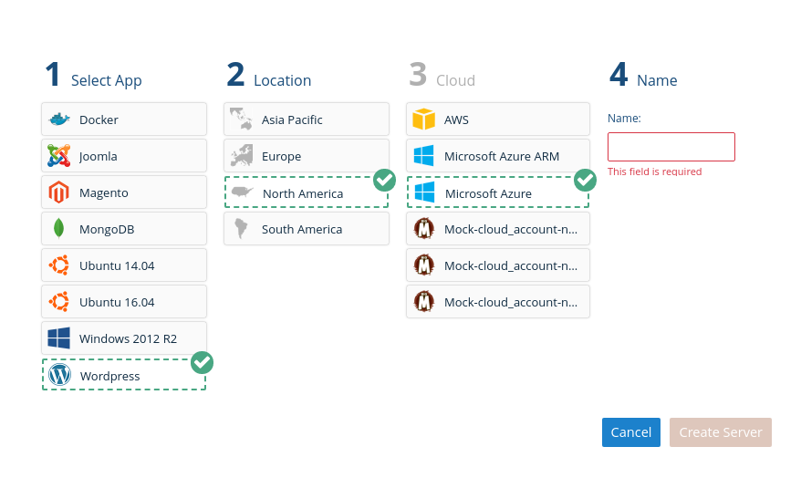Click the Europe map icon

241,156
